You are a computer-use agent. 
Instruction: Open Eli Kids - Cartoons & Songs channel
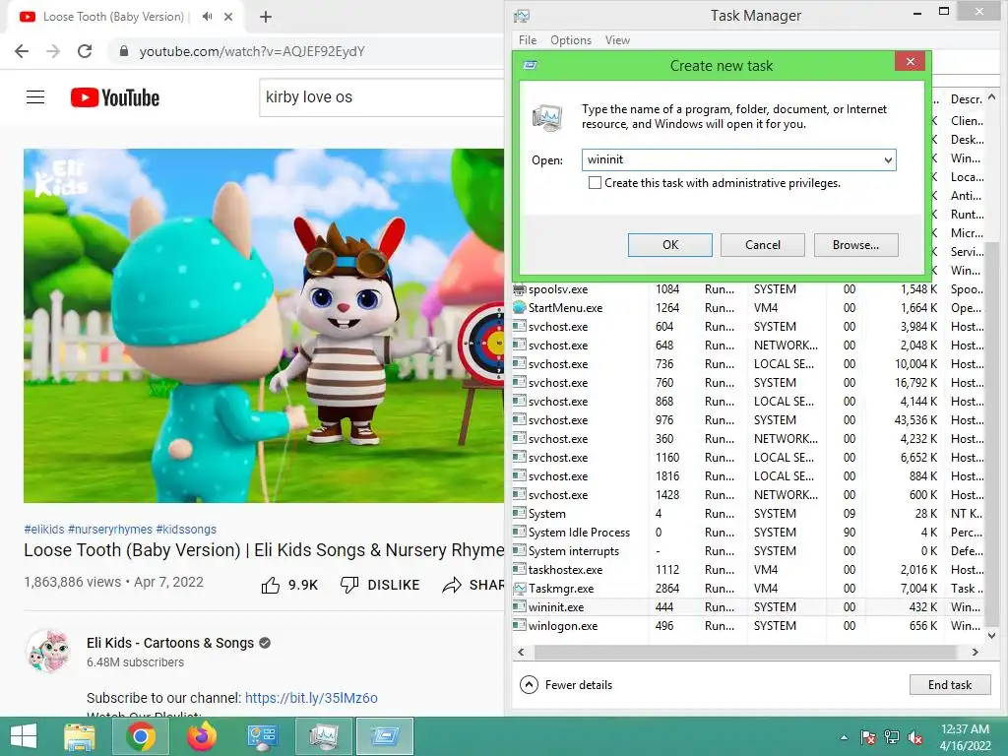click(170, 643)
